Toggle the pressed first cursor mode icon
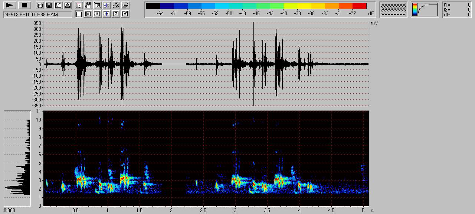This screenshot has height=214, width=475. click(x=79, y=14)
